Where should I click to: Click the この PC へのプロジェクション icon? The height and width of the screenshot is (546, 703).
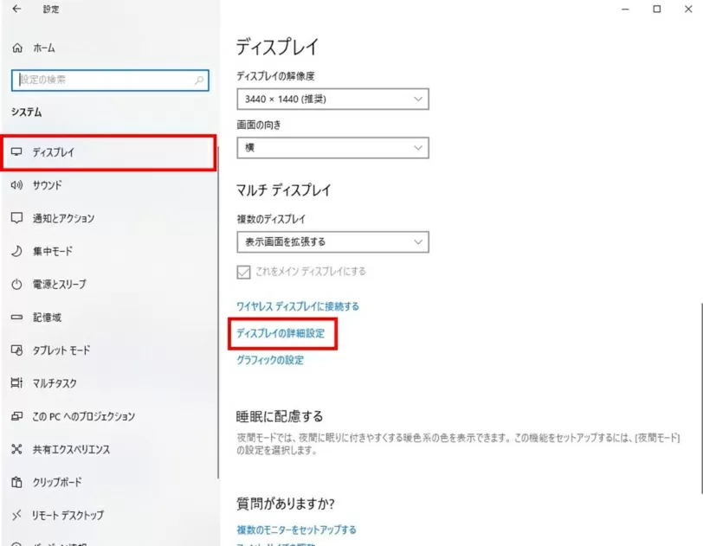coord(16,416)
